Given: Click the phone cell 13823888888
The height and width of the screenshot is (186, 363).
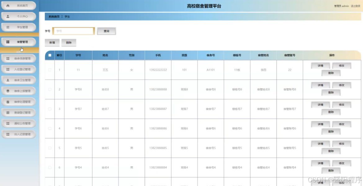Looking at the screenshot, I should [x=158, y=89].
